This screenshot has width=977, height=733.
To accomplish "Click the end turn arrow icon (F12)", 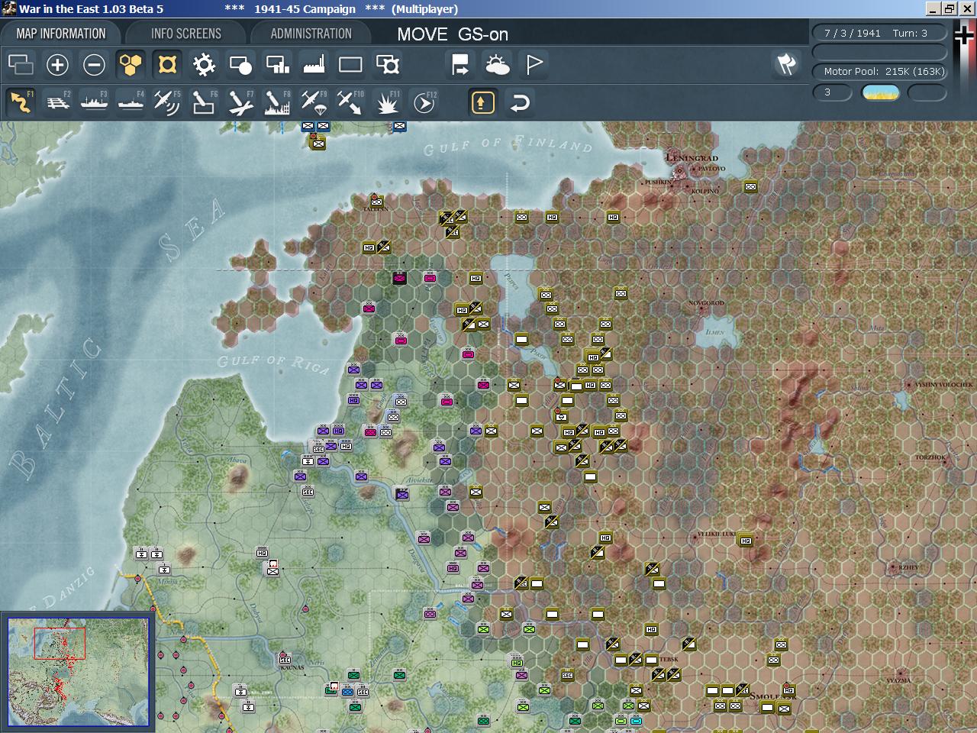I will point(424,102).
